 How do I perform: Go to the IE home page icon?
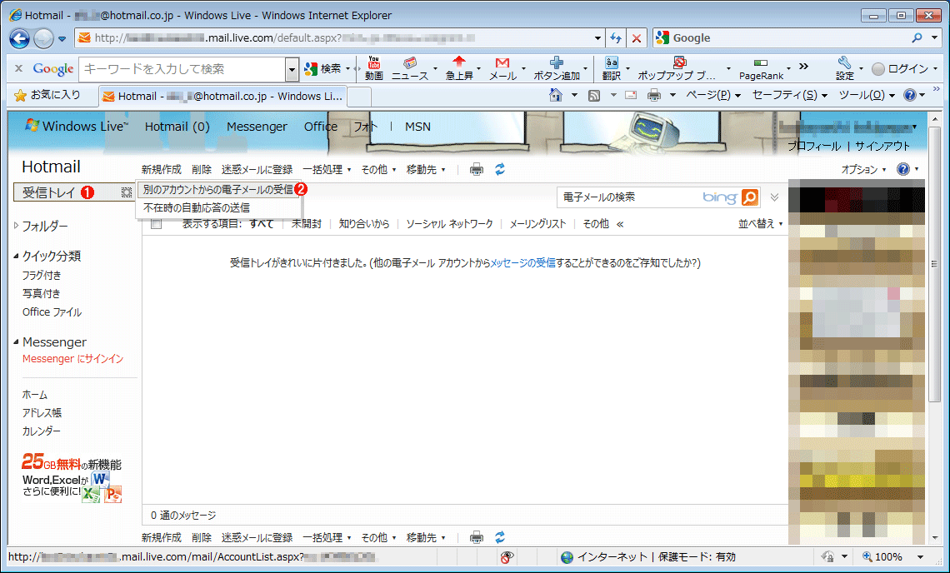point(556,95)
